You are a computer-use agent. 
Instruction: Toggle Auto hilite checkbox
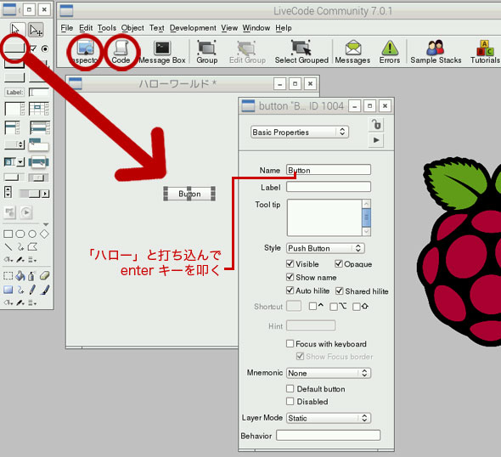[x=290, y=291]
